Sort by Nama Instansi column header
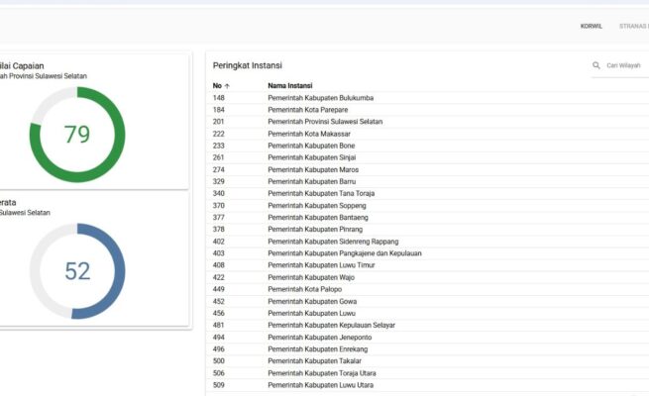 (x=291, y=86)
